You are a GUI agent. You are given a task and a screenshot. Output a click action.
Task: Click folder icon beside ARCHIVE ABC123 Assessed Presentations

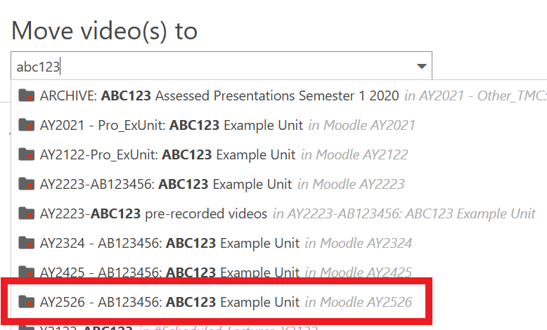pyautogui.click(x=27, y=95)
